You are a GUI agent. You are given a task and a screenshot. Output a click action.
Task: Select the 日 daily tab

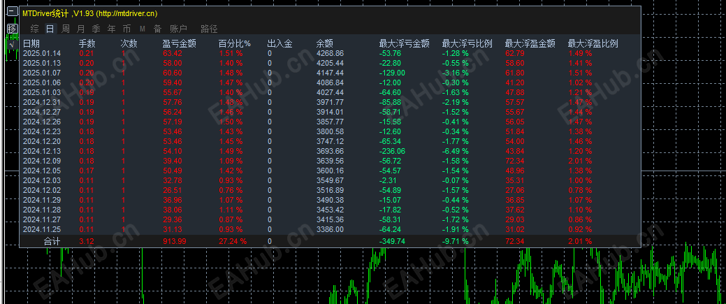coord(50,29)
